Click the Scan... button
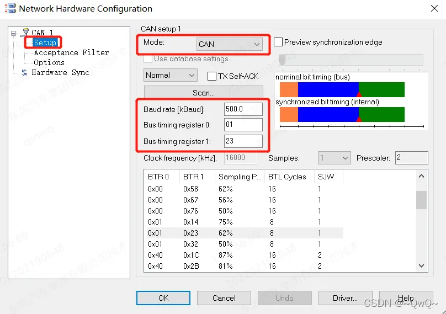The image size is (446, 314). click(x=203, y=93)
